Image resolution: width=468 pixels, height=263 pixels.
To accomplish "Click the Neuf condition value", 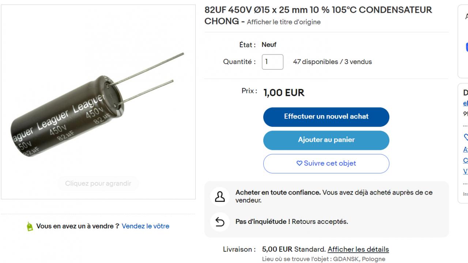I will pyautogui.click(x=269, y=45).
